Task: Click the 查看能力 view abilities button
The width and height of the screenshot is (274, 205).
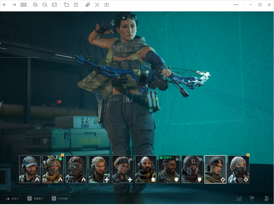Action: (x=35, y=198)
